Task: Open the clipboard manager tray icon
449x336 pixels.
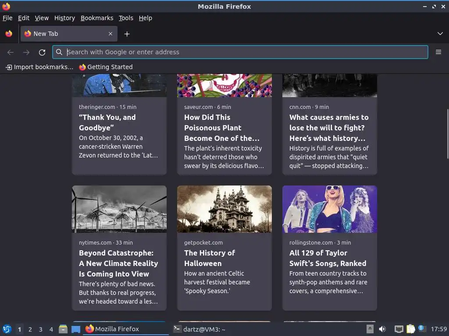Action: click(410, 329)
